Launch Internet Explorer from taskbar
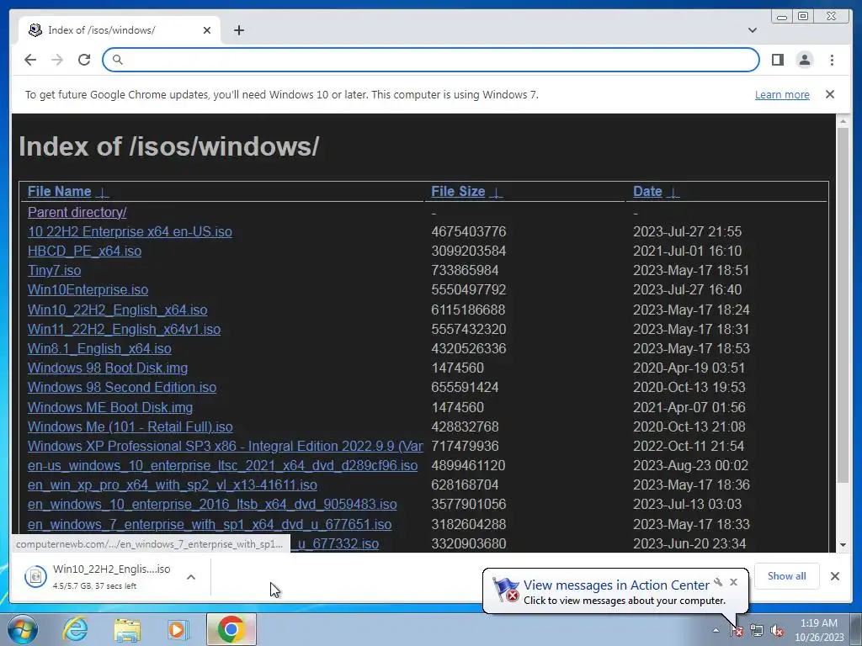This screenshot has height=646, width=862. click(x=75, y=629)
